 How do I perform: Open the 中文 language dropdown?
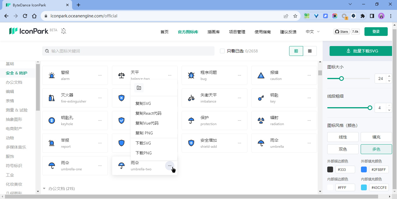312,32
